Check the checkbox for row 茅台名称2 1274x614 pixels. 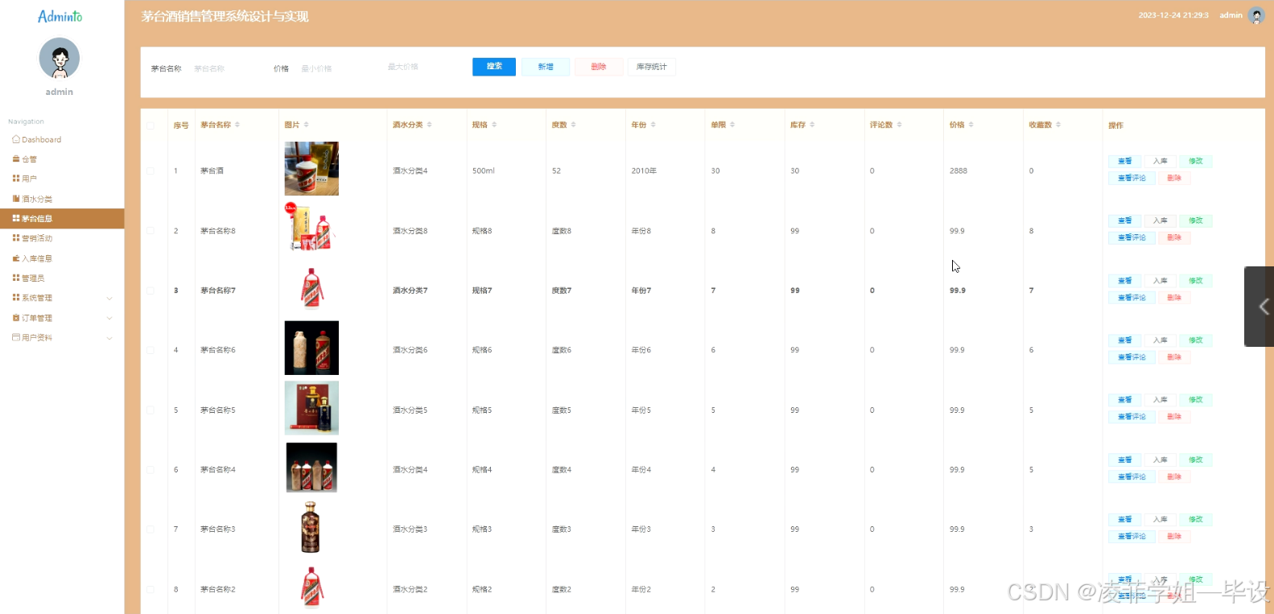(x=150, y=590)
